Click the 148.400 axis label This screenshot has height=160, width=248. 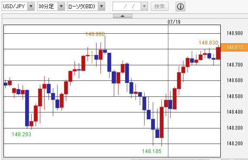pos(235,112)
